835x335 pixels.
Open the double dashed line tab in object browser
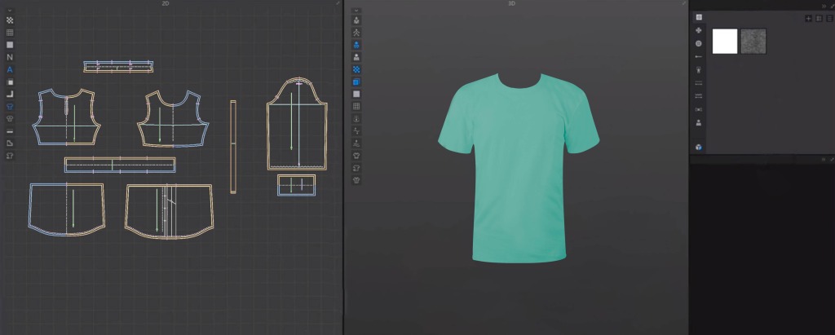tap(699, 83)
